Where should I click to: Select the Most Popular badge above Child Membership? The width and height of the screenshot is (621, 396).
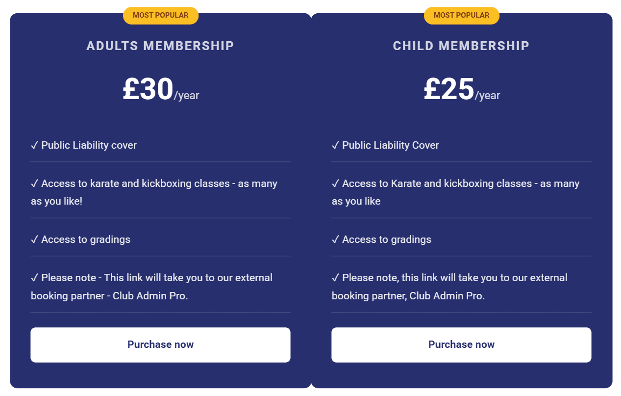click(x=462, y=15)
